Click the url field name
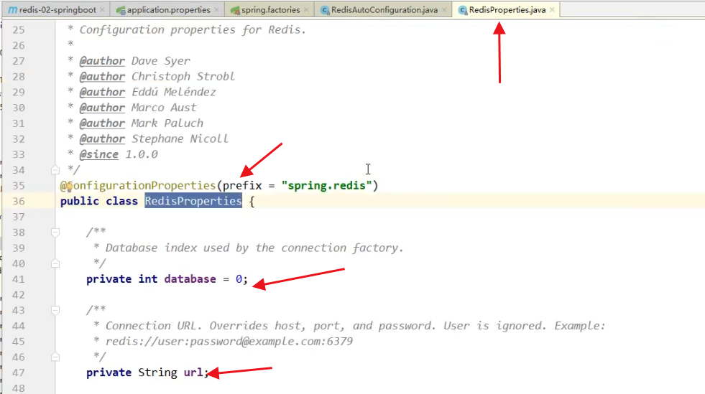 pos(193,372)
